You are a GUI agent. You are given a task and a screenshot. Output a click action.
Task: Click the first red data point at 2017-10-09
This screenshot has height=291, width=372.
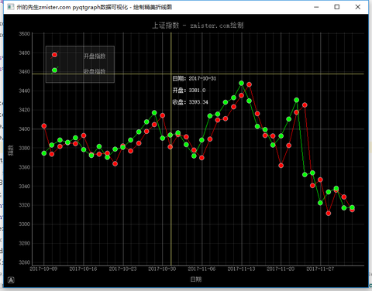tap(44, 126)
